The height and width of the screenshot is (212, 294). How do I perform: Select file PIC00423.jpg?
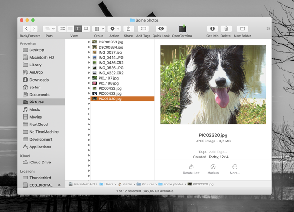(x=123, y=94)
